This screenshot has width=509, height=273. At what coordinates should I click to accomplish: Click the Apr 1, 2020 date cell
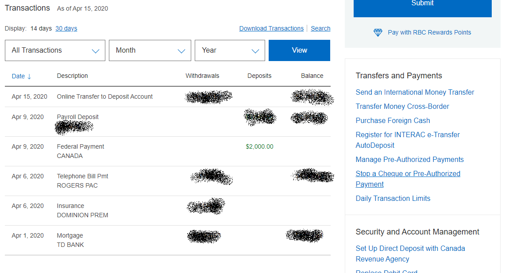(27, 236)
